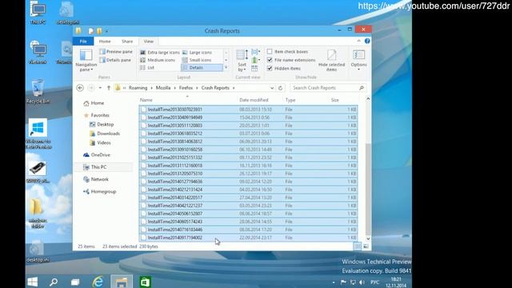Switch to the Home ribbon tab
Screen dimensions: 512x288
[105, 42]
